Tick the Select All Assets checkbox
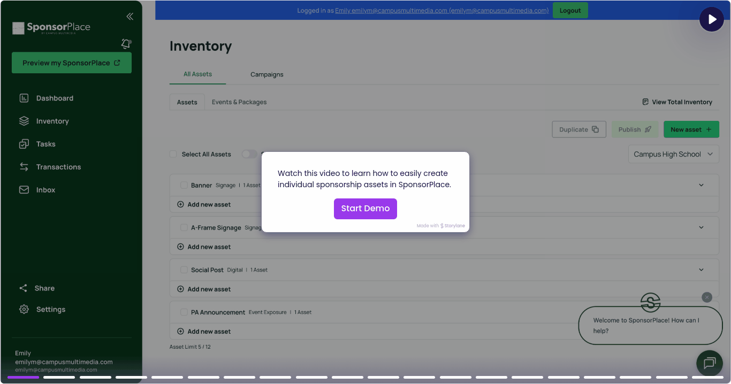 tap(173, 154)
